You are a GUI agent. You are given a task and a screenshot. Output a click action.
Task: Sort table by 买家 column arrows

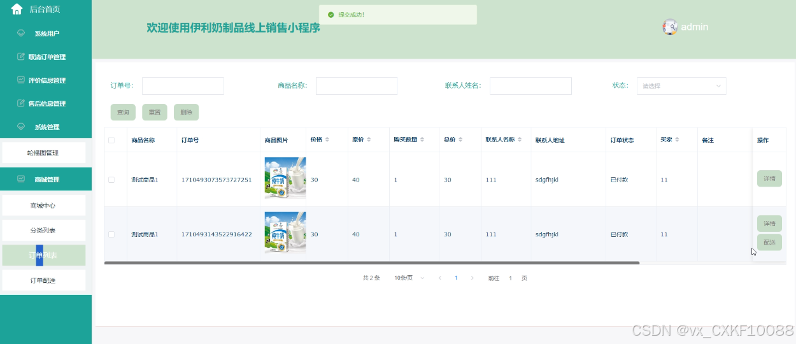677,140
